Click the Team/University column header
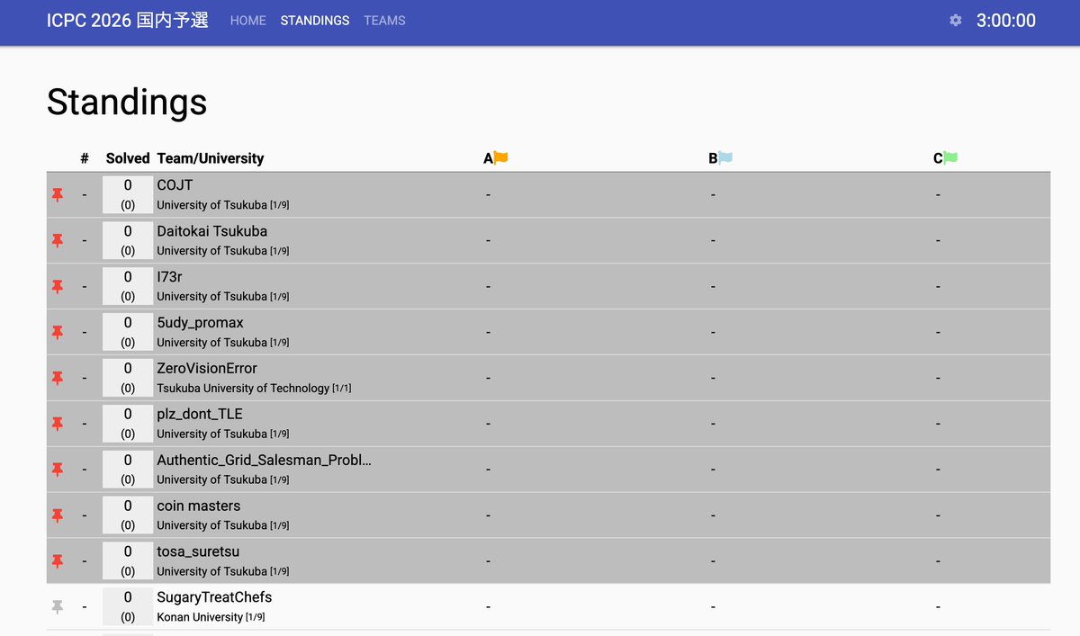Screen dimensions: 1080x636 click(211, 158)
